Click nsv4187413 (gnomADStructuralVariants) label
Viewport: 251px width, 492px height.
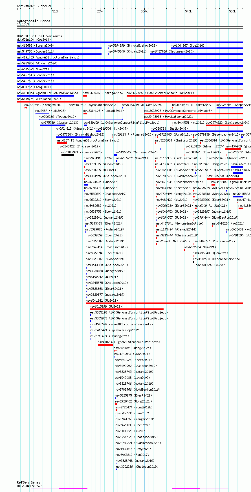click(x=88, y=140)
